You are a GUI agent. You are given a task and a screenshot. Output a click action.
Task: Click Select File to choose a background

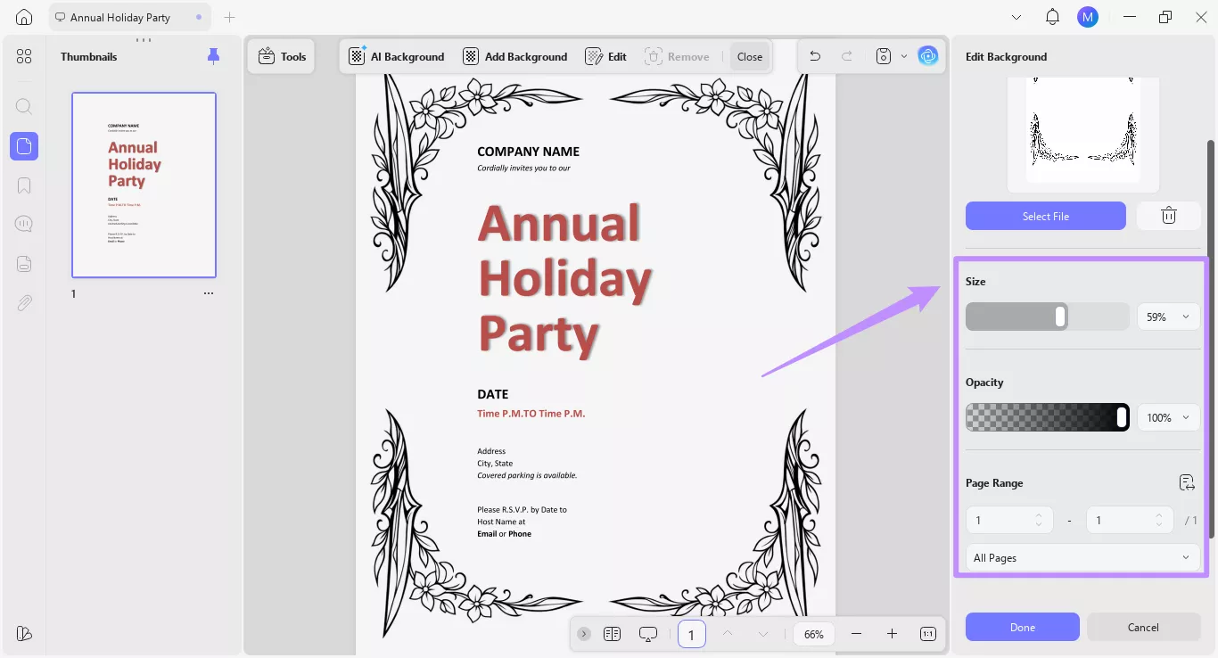click(1045, 216)
